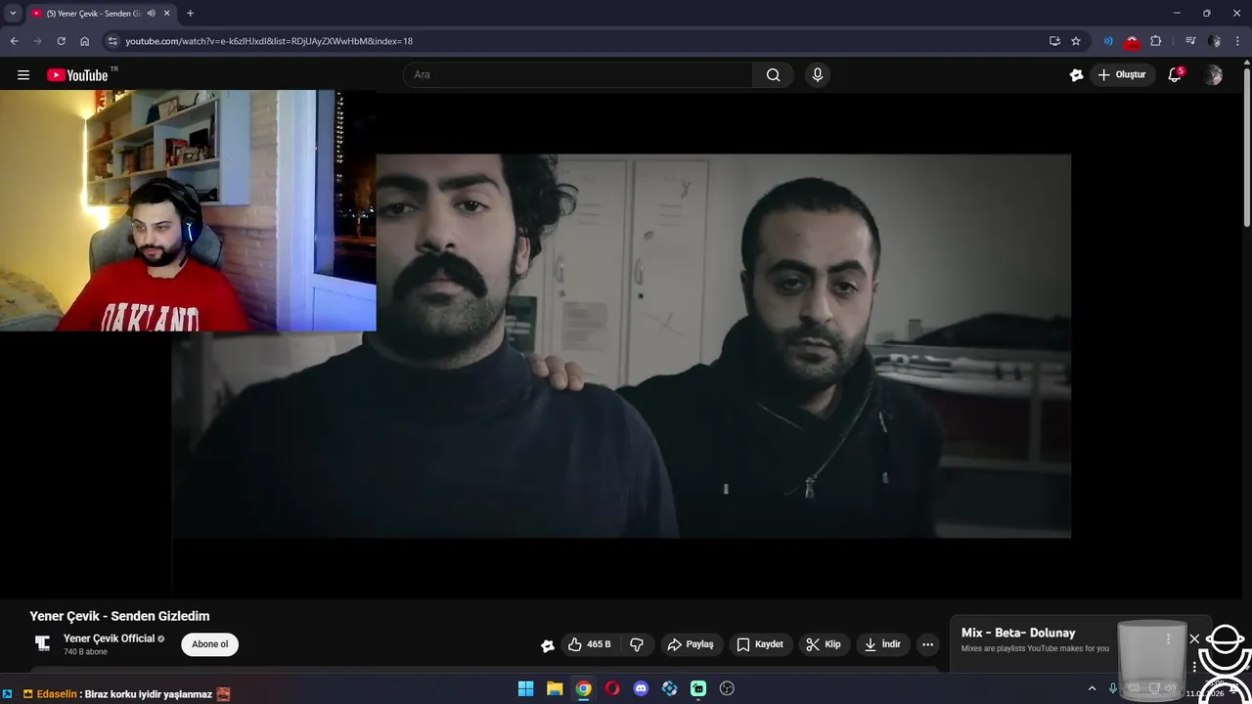The image size is (1252, 704).
Task: Close the Mix - Beta- Dolunay playlist panel
Action: (x=1194, y=638)
